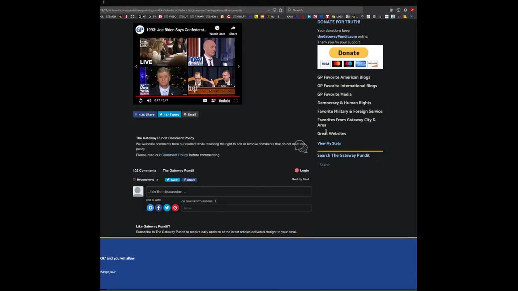This screenshot has width=518, height=291.
Task: Open the MED bookmarks folder
Action: pos(111,17)
